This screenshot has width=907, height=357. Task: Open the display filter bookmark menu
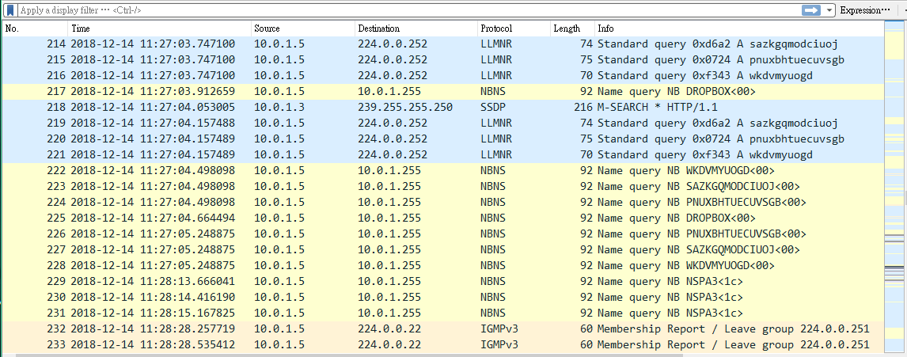point(9,9)
